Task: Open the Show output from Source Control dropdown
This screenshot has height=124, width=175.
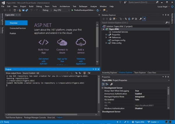Action: pyautogui.click(x=45, y=73)
